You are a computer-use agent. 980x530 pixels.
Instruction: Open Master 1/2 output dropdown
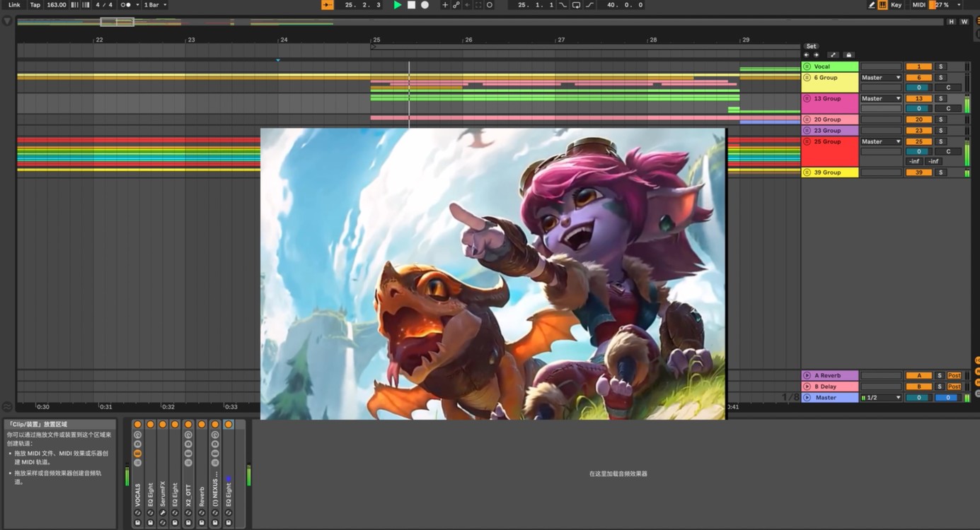(x=881, y=398)
